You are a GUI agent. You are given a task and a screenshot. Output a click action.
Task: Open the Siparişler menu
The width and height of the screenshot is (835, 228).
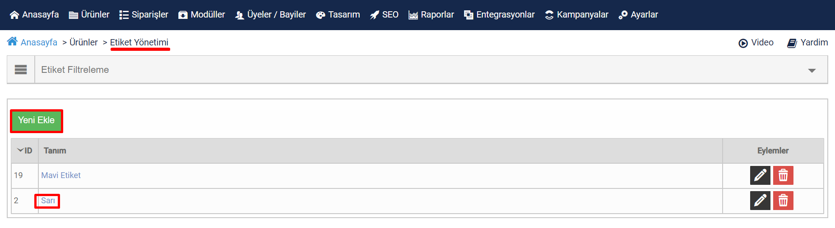point(144,15)
